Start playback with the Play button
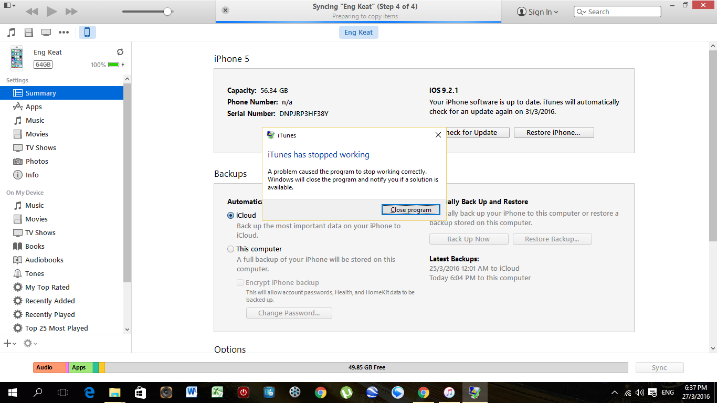This screenshot has height=403, width=717. pyautogui.click(x=51, y=12)
